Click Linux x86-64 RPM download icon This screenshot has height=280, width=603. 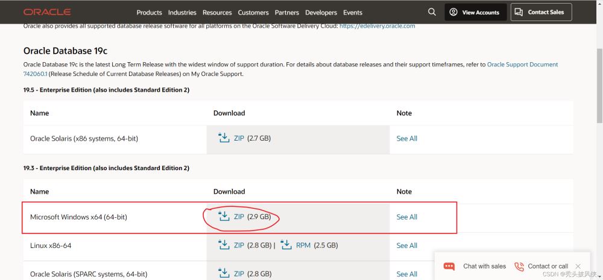point(286,245)
